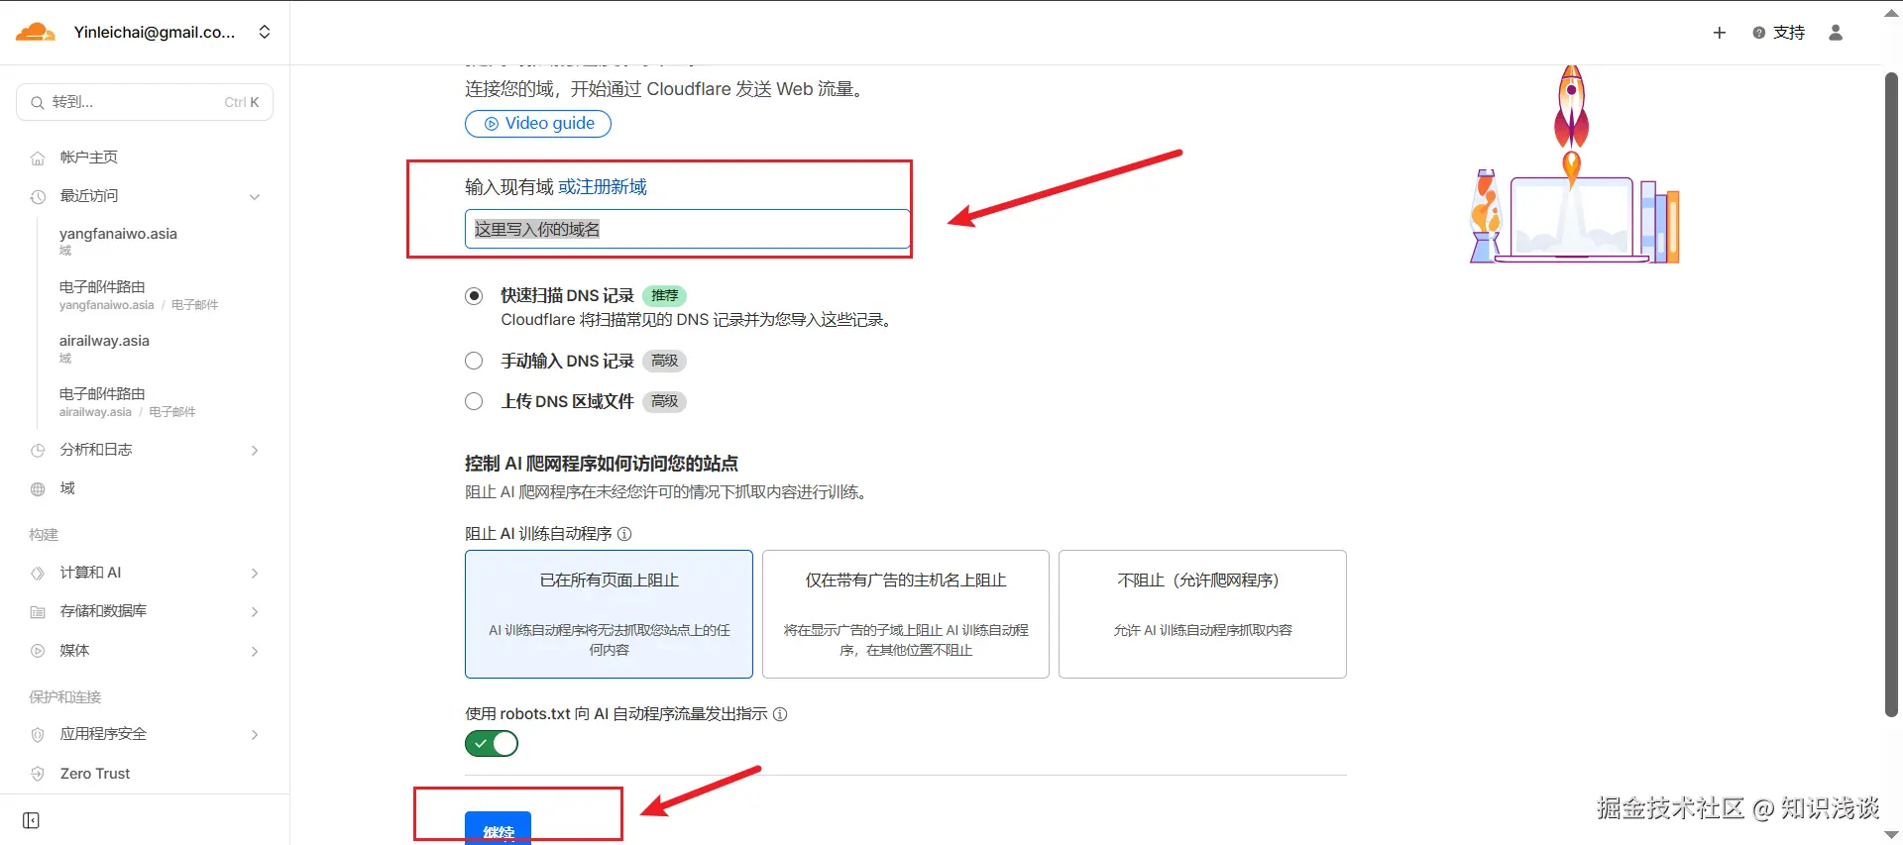Expand the 分析和日志 chevron
1903x845 pixels.
255,450
